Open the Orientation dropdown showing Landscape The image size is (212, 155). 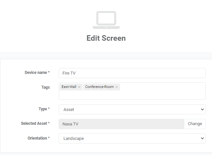132,139
